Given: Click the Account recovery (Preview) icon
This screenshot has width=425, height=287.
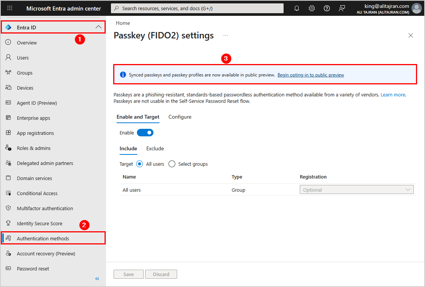Looking at the screenshot, I should tap(8, 253).
